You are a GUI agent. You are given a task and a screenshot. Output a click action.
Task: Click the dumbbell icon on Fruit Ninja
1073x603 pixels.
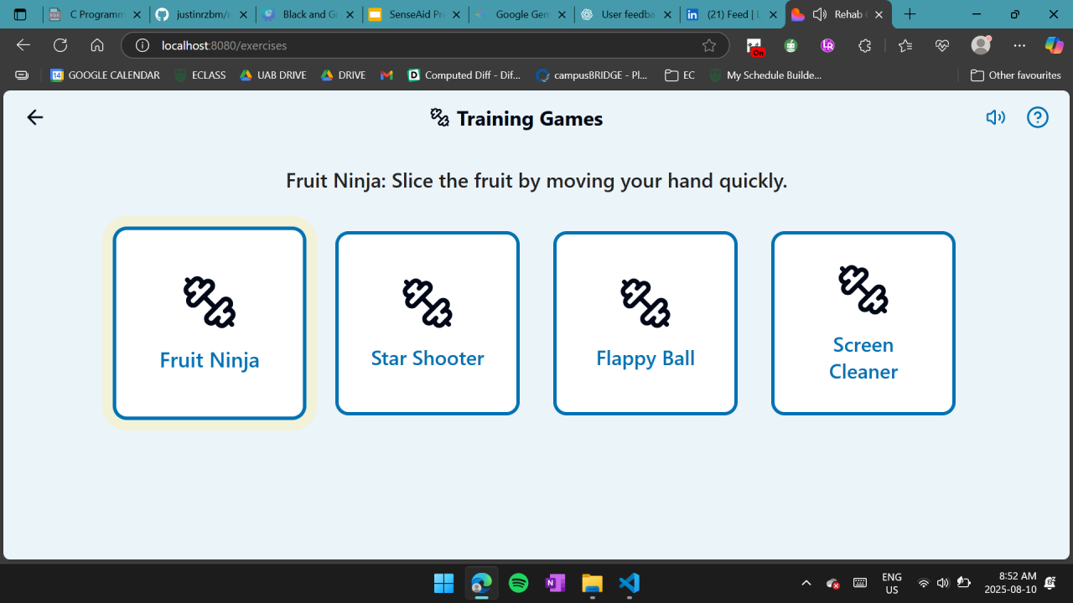point(210,302)
